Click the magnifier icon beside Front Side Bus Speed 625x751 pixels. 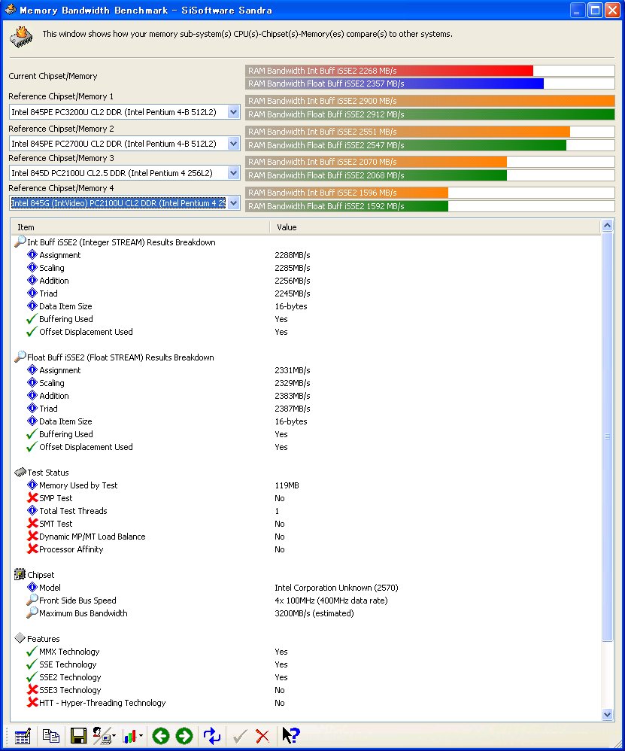click(x=32, y=600)
